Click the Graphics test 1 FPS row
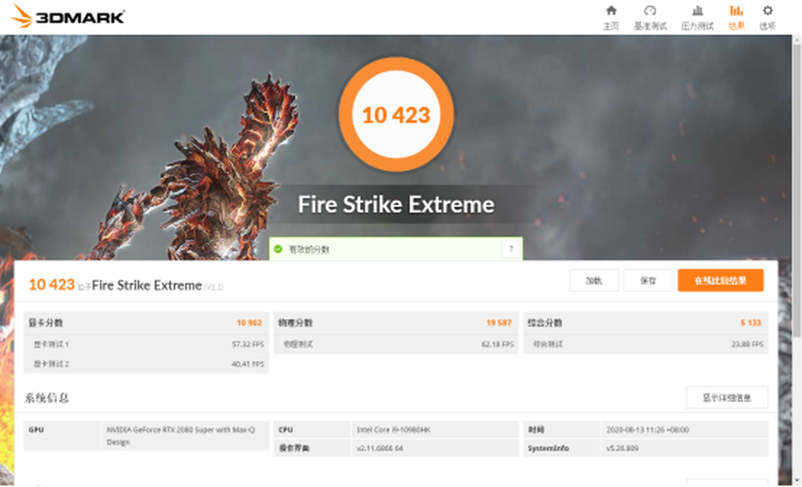 coord(146,344)
